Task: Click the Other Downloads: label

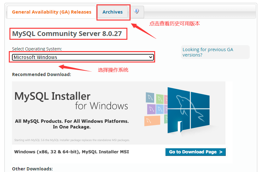Action: point(32,169)
